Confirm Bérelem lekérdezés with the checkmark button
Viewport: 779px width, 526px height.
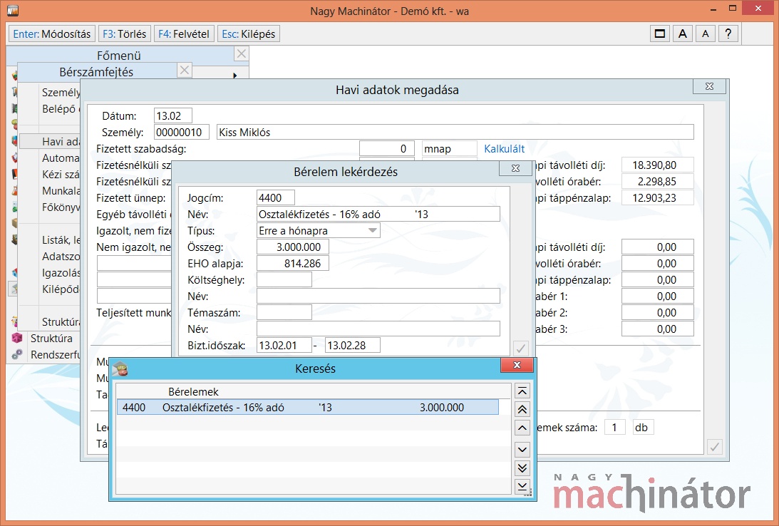521,348
